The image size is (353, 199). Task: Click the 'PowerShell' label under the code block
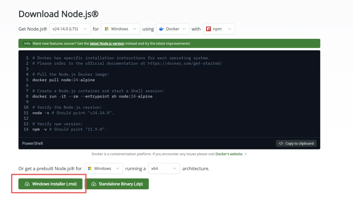pos(32,143)
